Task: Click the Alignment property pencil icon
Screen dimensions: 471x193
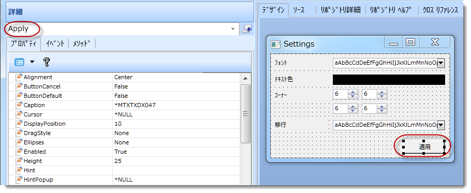Action: (x=19, y=77)
